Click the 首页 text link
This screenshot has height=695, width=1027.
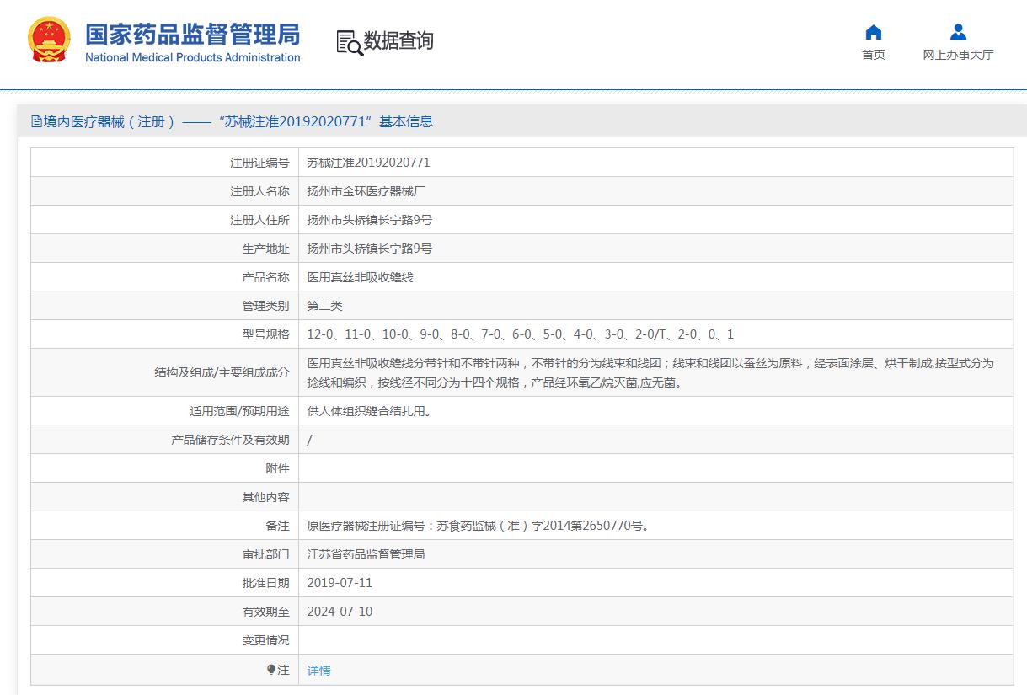[x=874, y=55]
